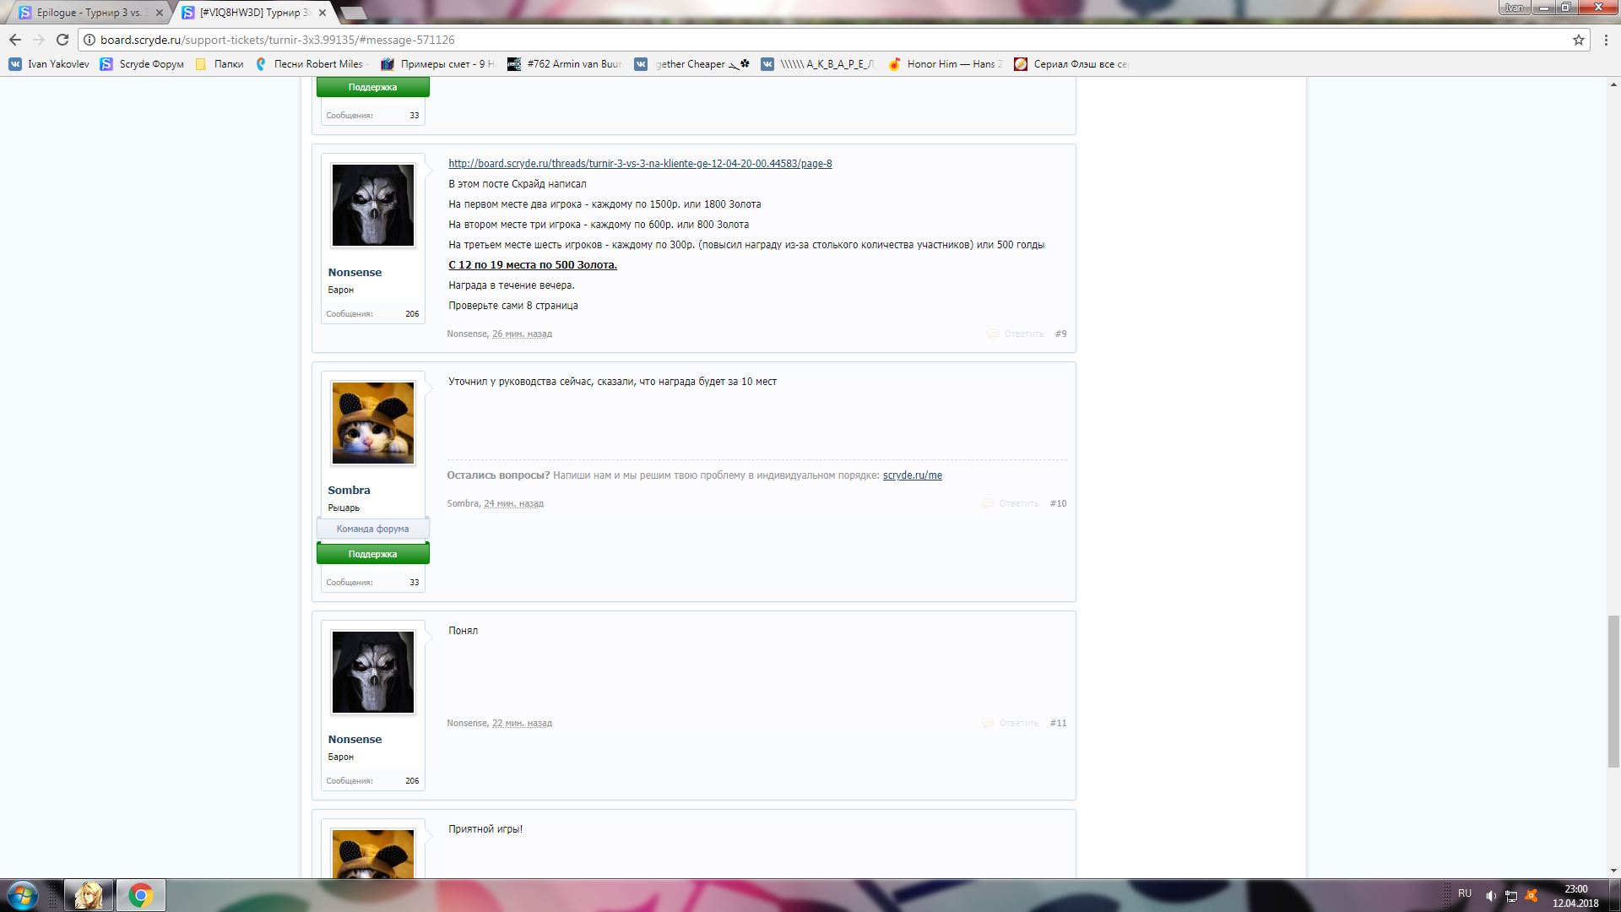Click Chrome icon in taskbar

[140, 895]
